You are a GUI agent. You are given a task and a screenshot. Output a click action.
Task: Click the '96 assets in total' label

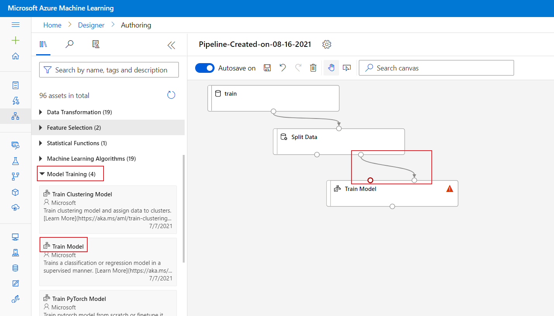[64, 96]
